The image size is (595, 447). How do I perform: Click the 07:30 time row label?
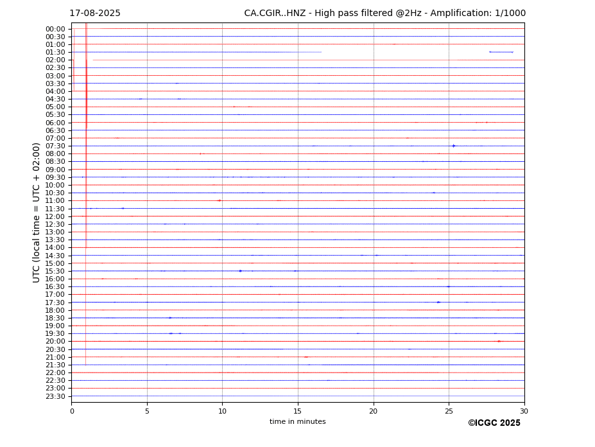[55, 146]
